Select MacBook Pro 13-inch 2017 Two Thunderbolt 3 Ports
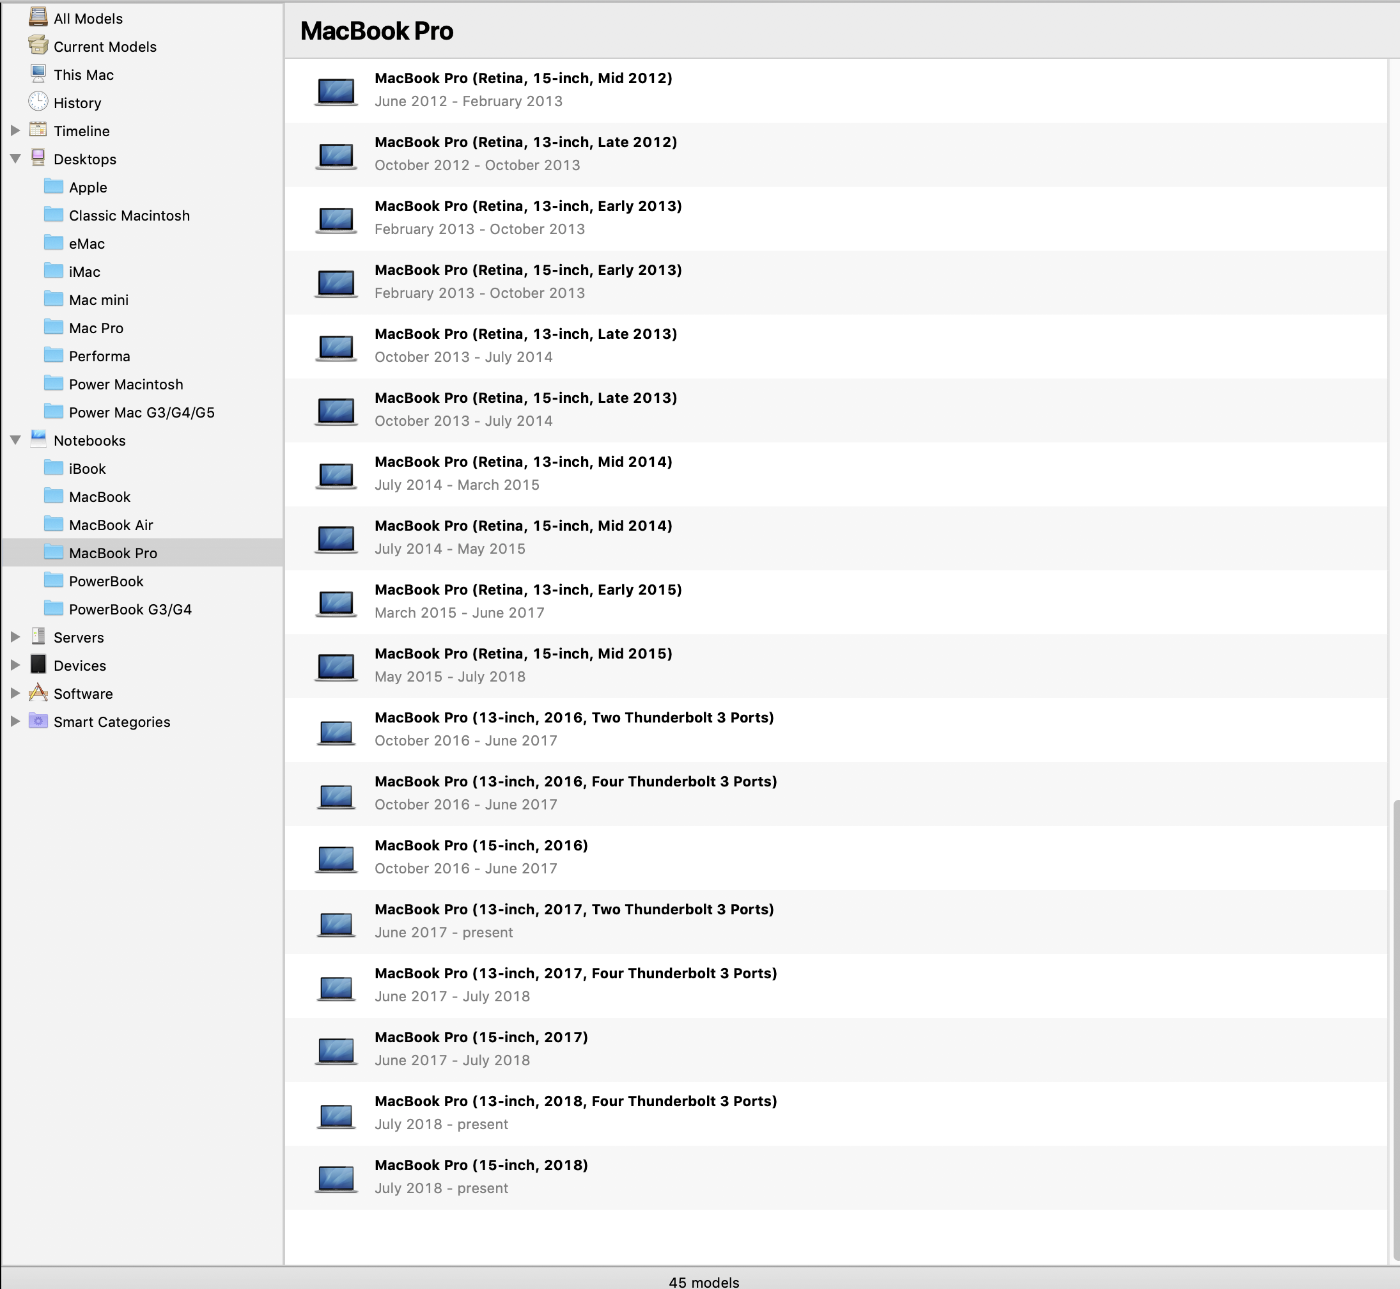The width and height of the screenshot is (1400, 1289). click(x=836, y=922)
